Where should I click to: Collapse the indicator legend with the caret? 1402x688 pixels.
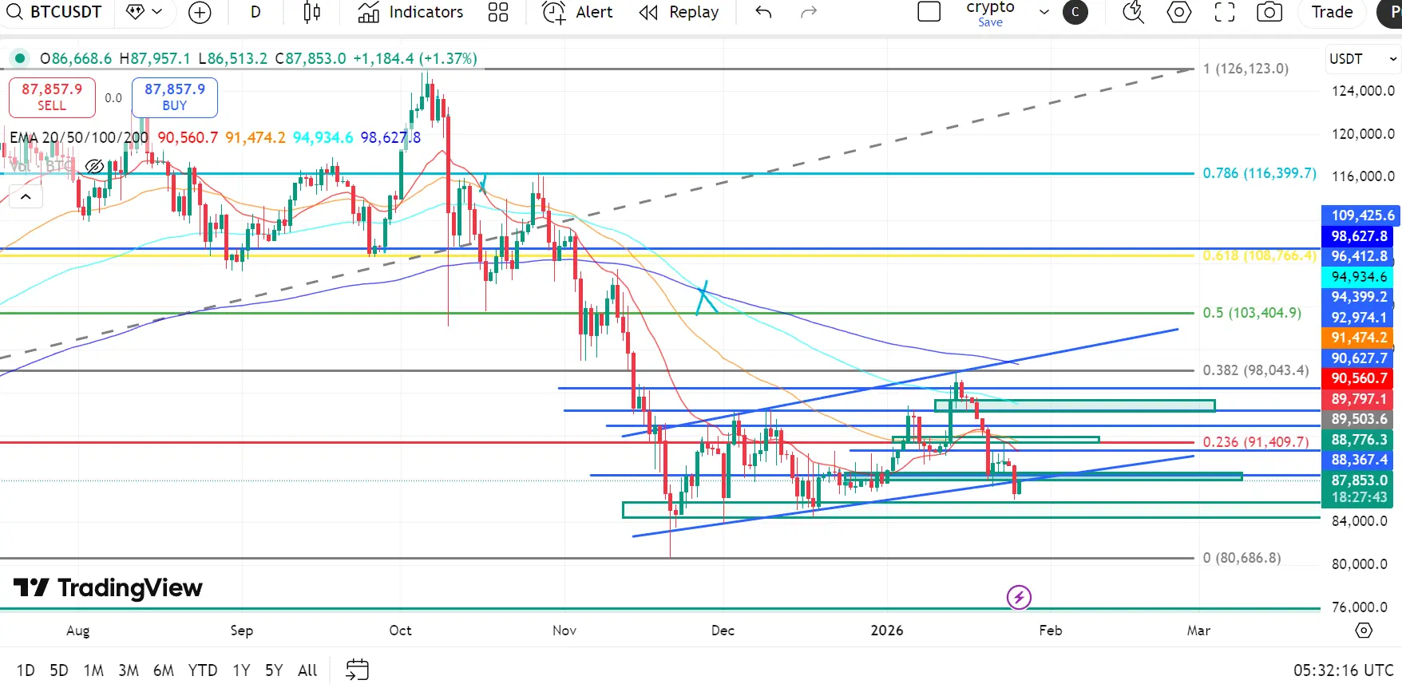point(26,196)
